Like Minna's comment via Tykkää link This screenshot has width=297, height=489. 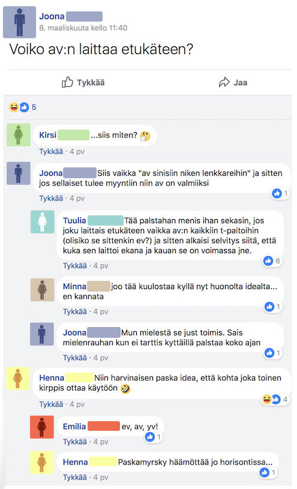pos(75,311)
